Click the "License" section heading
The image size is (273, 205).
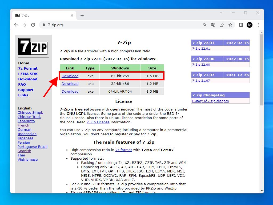[124, 101]
